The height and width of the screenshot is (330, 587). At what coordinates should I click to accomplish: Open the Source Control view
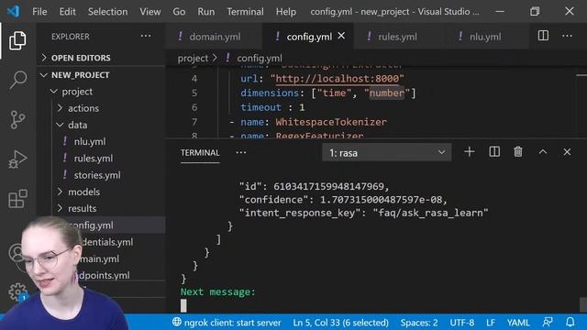[17, 120]
